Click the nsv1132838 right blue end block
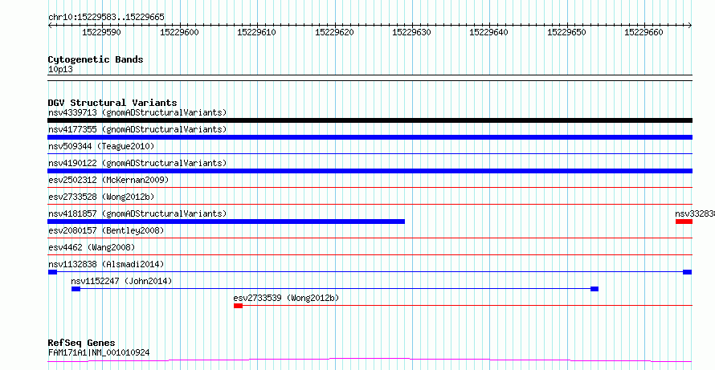The image size is (715, 370). (x=687, y=272)
